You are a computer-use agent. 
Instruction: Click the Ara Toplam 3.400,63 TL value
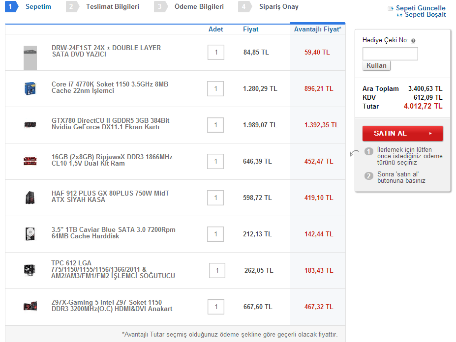click(425, 88)
